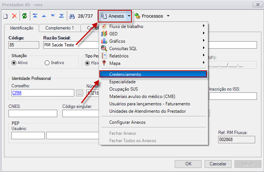264x172 pixels.
Task: Open the Relatórios menu item
Action: (153, 56)
